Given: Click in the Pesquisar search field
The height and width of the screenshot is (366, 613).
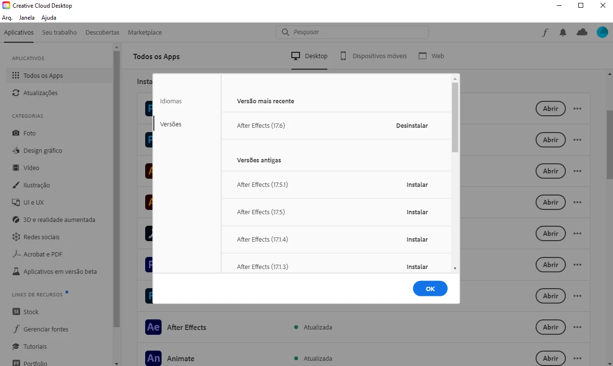Looking at the screenshot, I should pyautogui.click(x=352, y=32).
